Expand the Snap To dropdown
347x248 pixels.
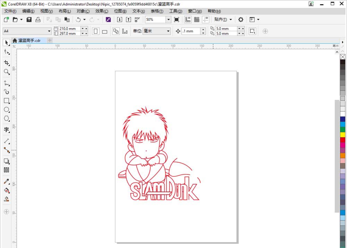pyautogui.click(x=231, y=20)
